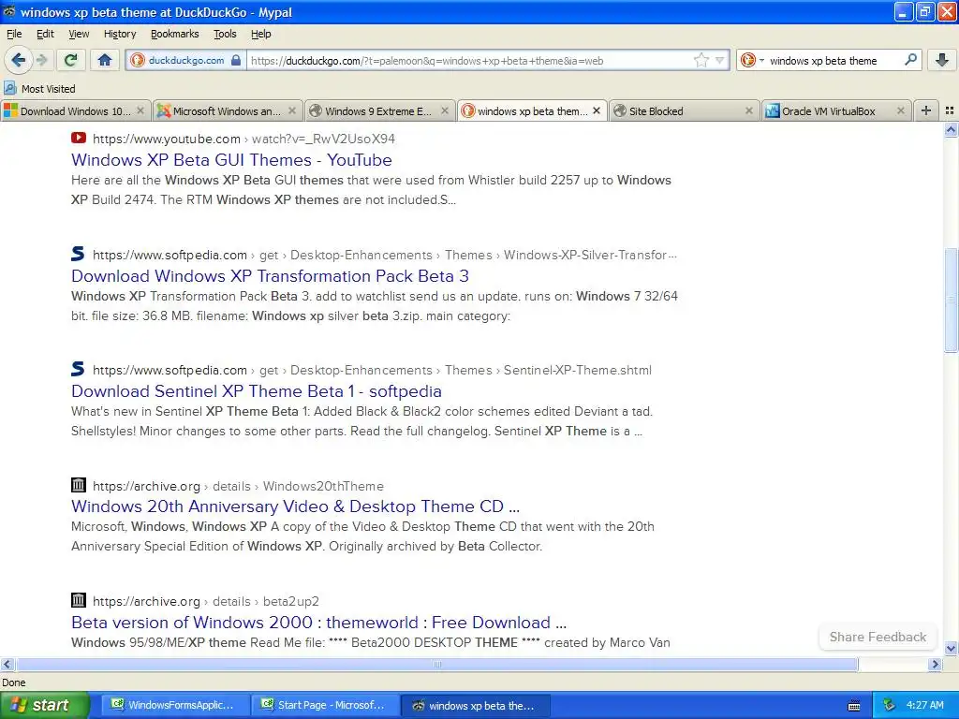
Task: Open the View menu
Action: tap(79, 34)
